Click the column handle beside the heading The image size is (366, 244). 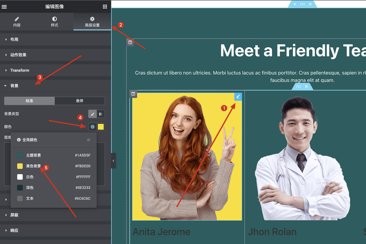[130, 42]
